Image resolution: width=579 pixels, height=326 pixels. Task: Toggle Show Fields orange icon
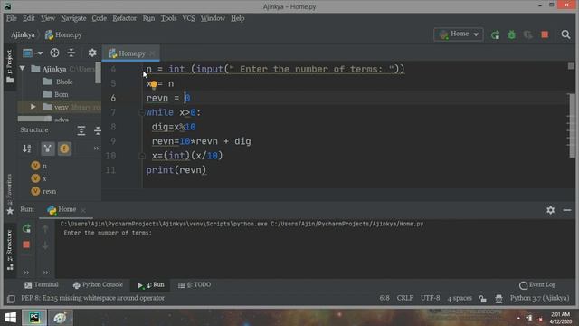click(x=64, y=149)
